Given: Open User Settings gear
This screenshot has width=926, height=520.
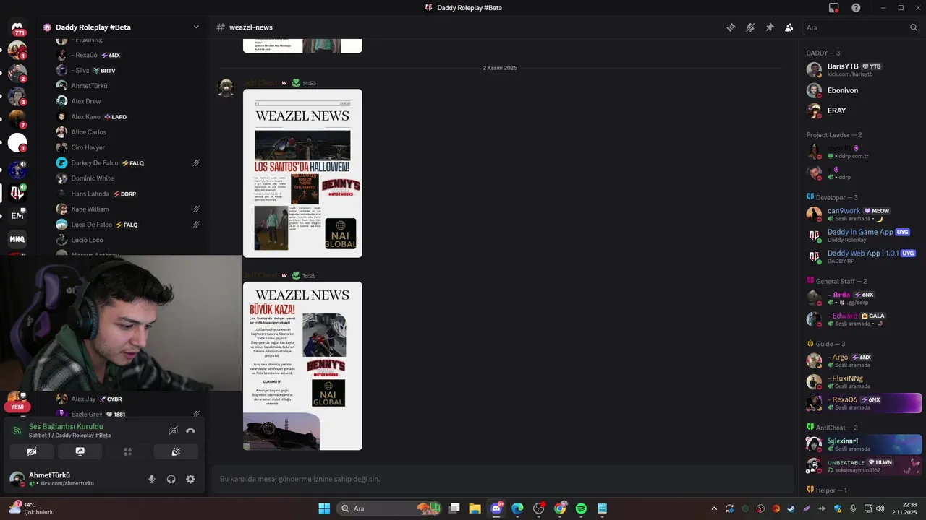Looking at the screenshot, I should click(x=190, y=479).
